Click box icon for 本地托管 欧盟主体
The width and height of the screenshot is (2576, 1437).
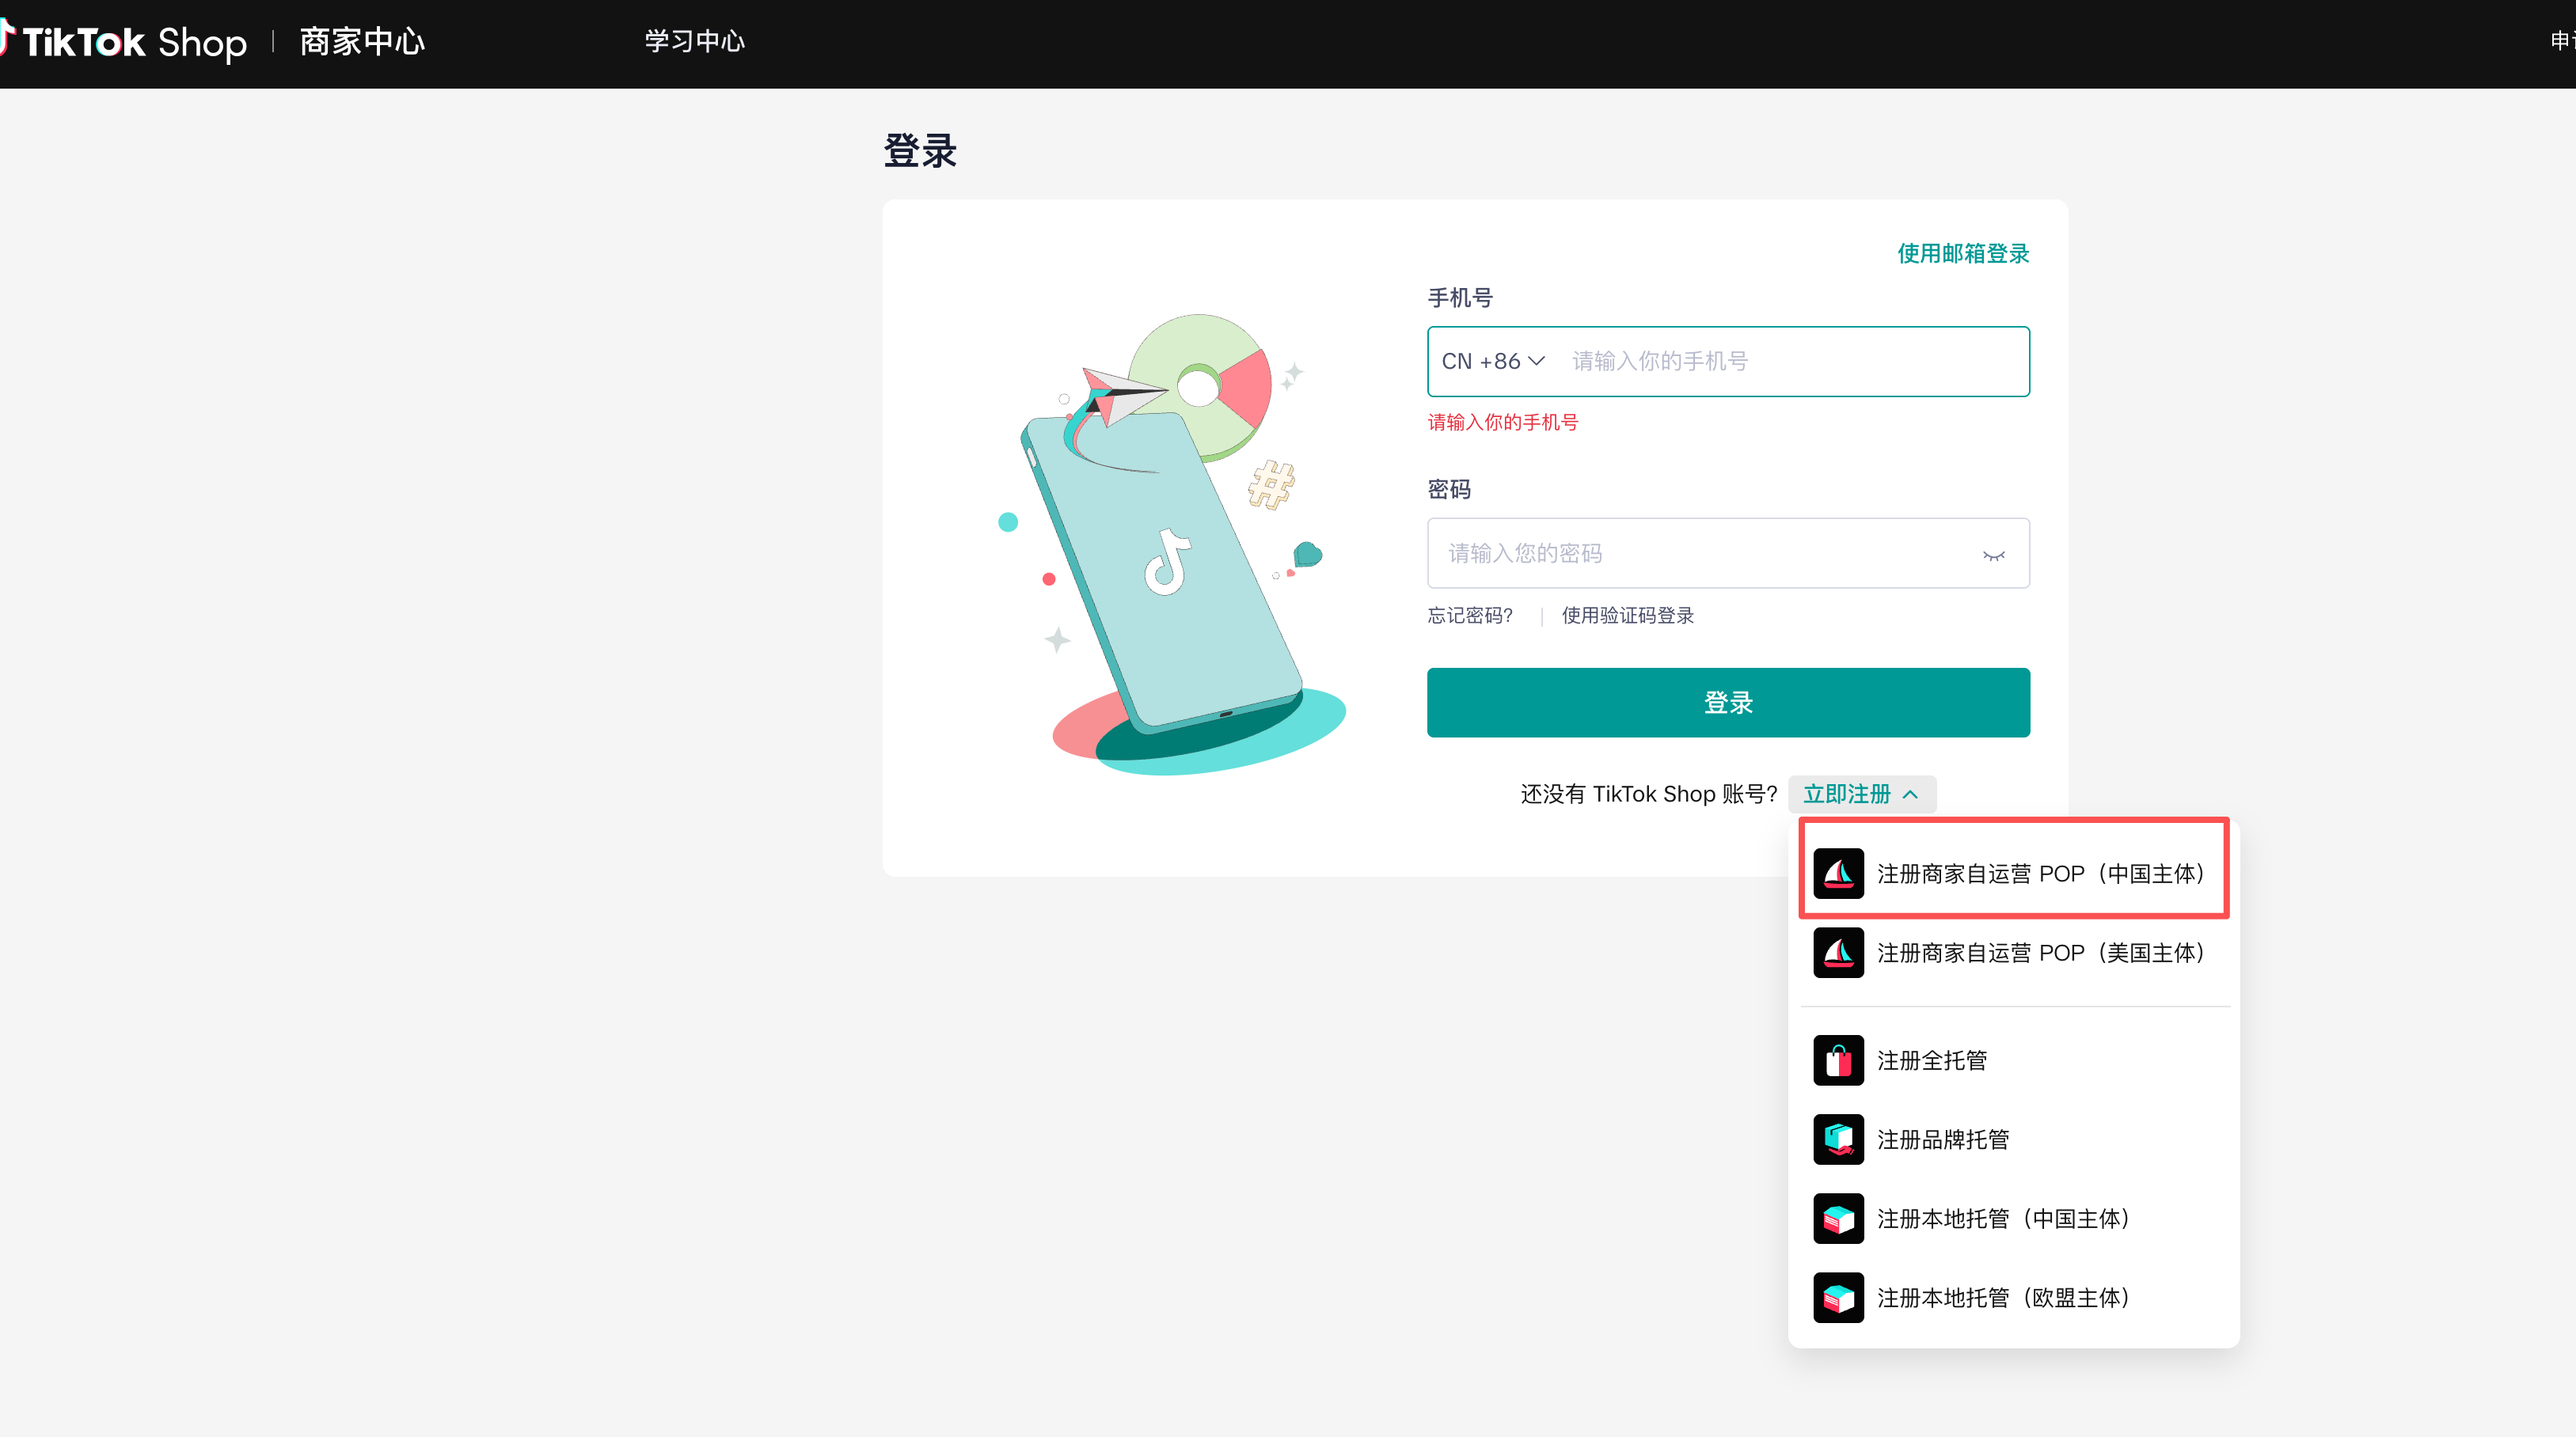[x=1838, y=1297]
